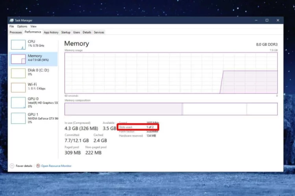This screenshot has height=196, width=295.
Task: Click the GPU 0 thumbnail graph
Action: 18,103
